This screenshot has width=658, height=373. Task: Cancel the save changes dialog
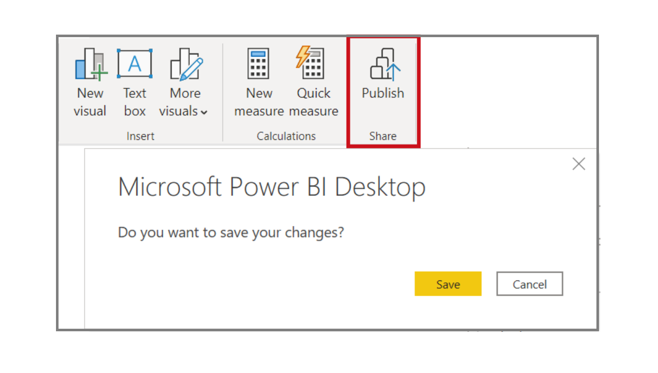530,284
